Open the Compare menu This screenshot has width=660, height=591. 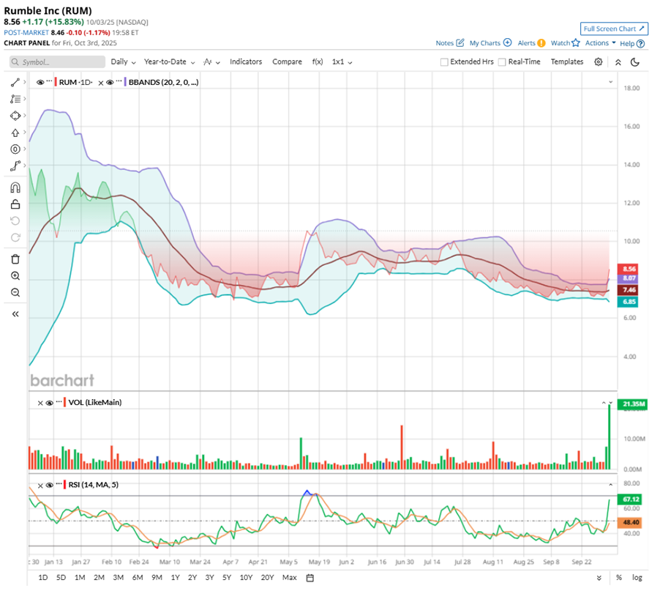[x=287, y=62]
